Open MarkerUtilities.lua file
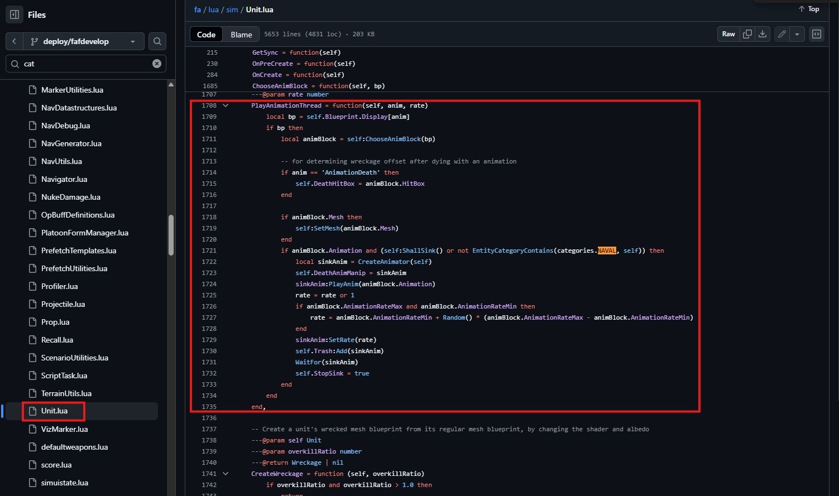Screen dimensions: 839x496 (x=72, y=90)
